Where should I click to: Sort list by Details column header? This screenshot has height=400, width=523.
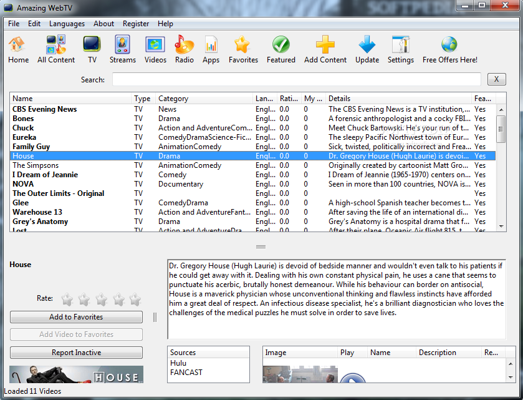coord(398,99)
